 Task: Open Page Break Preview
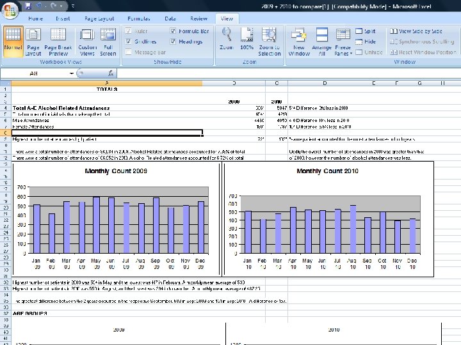coord(59,42)
